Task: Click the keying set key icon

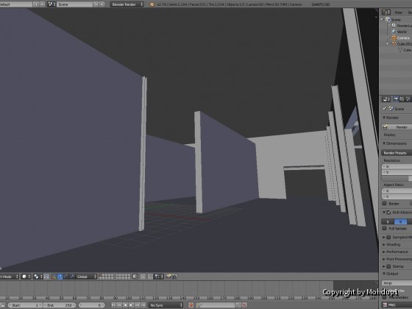Action: point(199,305)
